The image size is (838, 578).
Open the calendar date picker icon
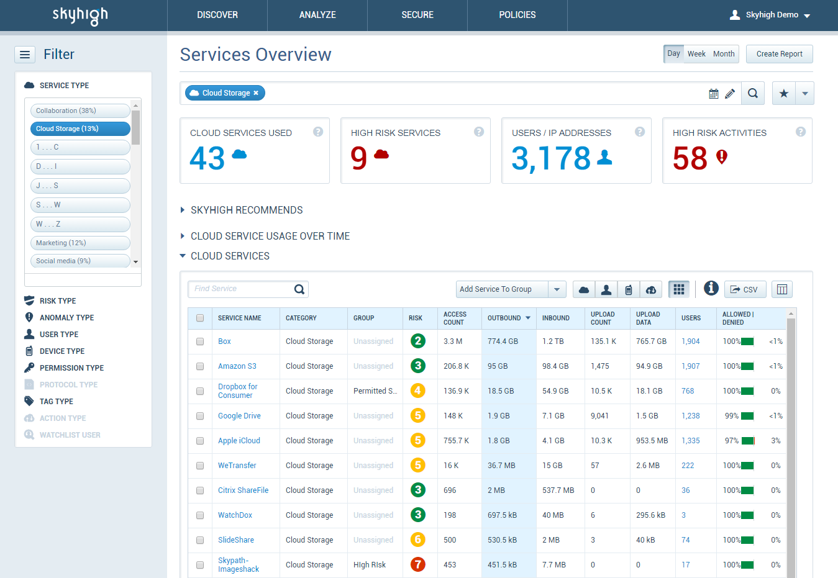tap(714, 94)
